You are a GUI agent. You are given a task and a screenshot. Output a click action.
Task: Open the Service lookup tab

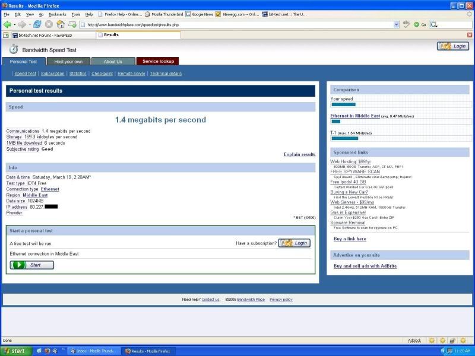pos(158,61)
